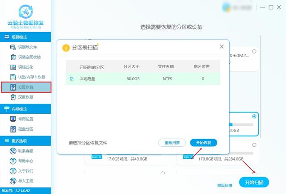Click 扇区位置 column header
The image size is (286, 194).
202,66
